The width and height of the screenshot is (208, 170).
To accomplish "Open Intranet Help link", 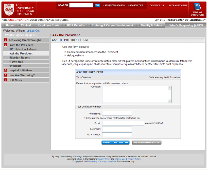I will coord(178,5).
